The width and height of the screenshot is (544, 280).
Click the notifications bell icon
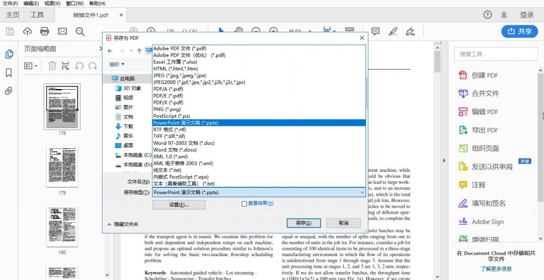point(504,14)
